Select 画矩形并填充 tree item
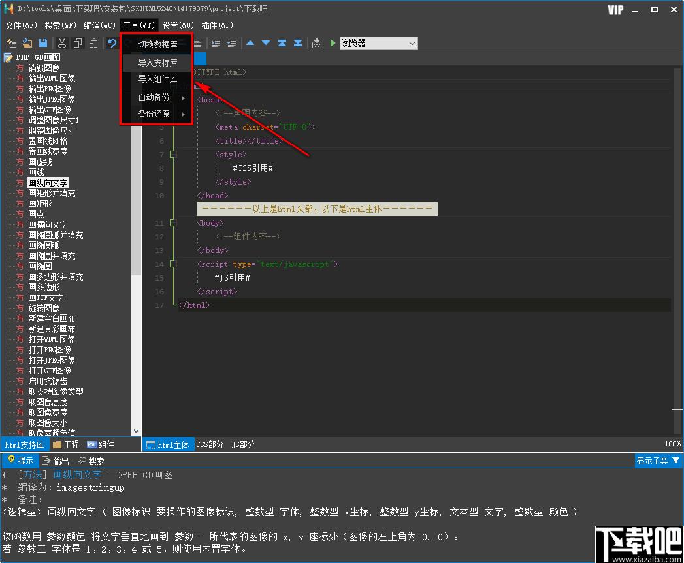Image resolution: width=684 pixels, height=563 pixels. click(x=52, y=194)
